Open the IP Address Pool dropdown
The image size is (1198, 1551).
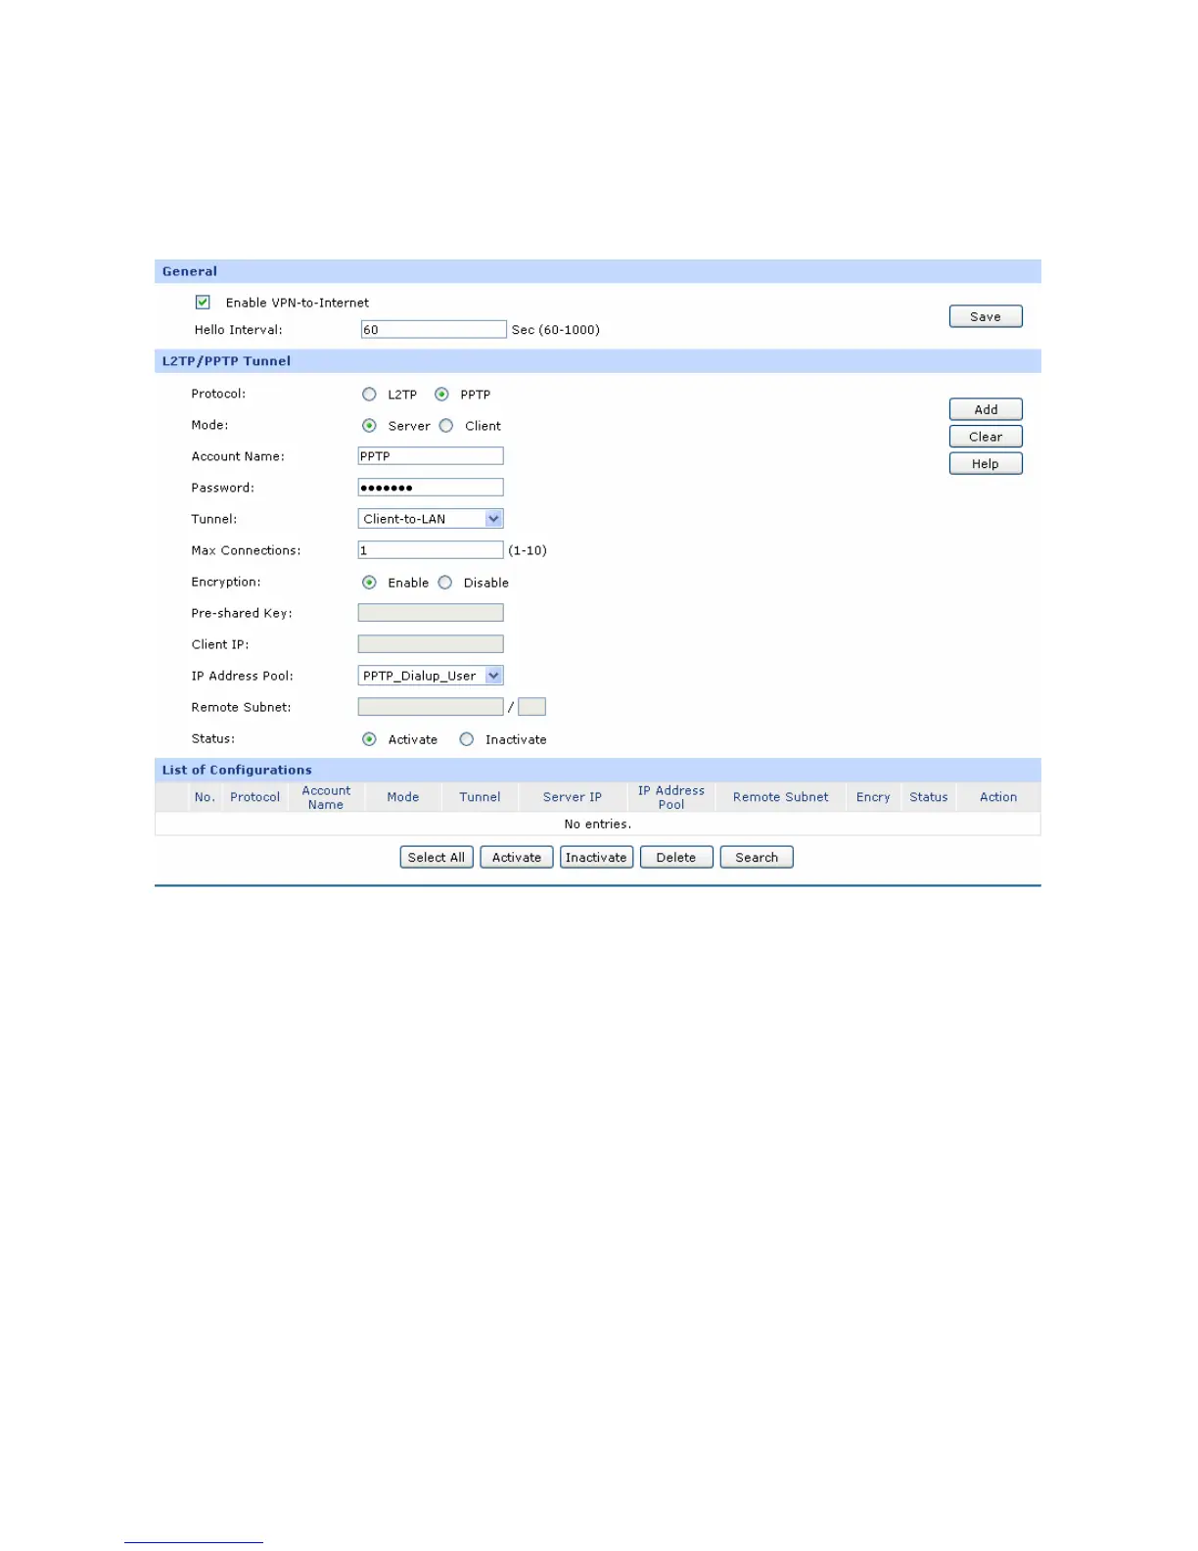pos(431,676)
